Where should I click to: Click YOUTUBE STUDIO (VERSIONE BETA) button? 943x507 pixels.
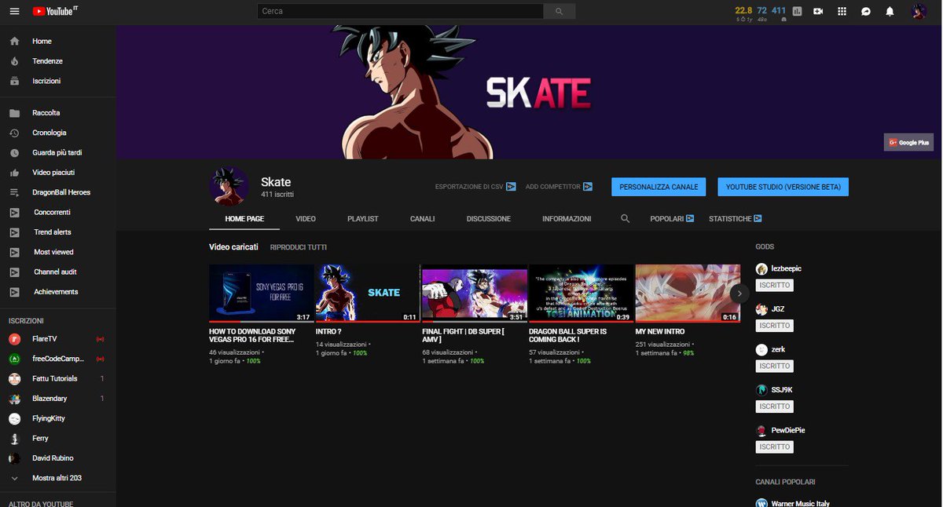coord(783,187)
